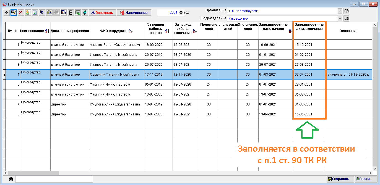Select the Ахметов Ринат Жумасултанович cell

116,45
